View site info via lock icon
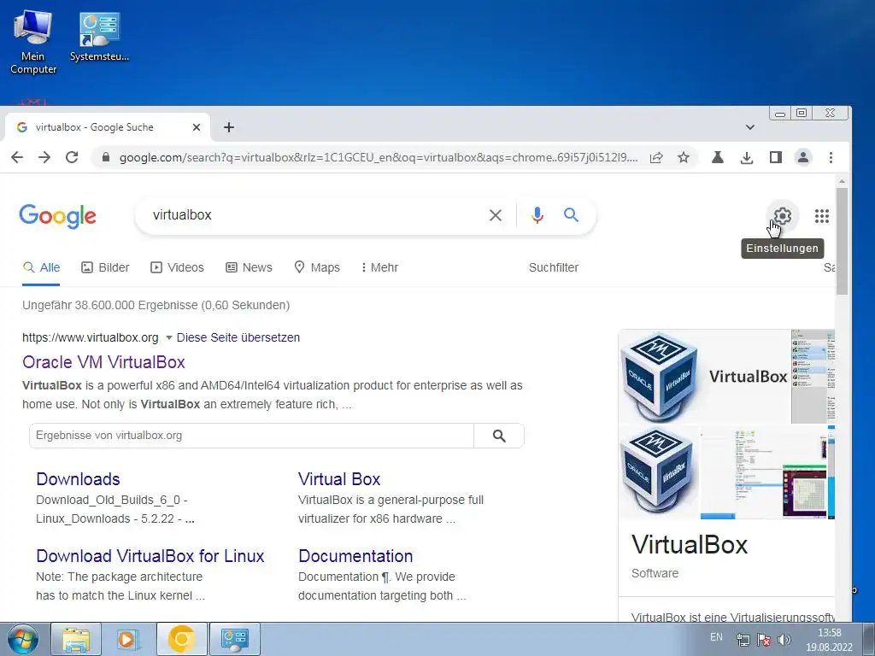The height and width of the screenshot is (656, 875). tap(105, 157)
